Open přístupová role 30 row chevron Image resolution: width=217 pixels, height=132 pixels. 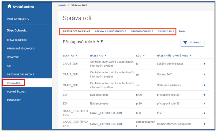click(x=204, y=104)
